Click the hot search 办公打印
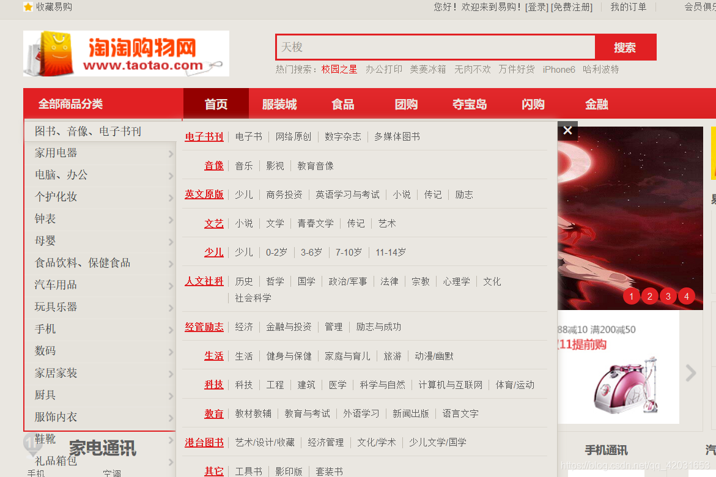Image resolution: width=716 pixels, height=477 pixels. [x=384, y=70]
